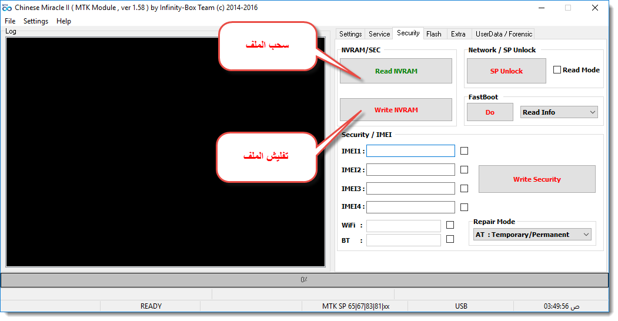Close the Chinese Miracle II window
The height and width of the screenshot is (321, 618).
pyautogui.click(x=595, y=8)
